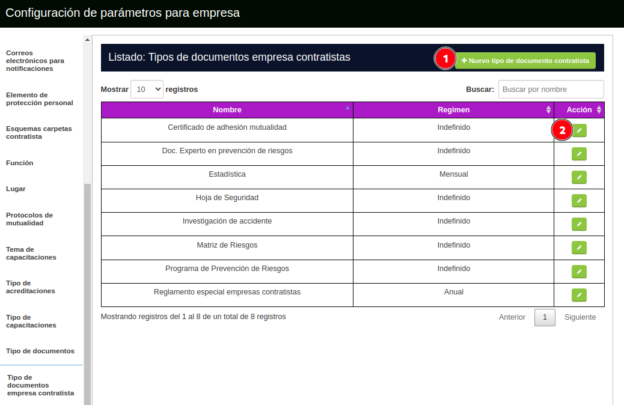Select page 1 in pagination
The height and width of the screenshot is (405, 624).
pos(545,317)
